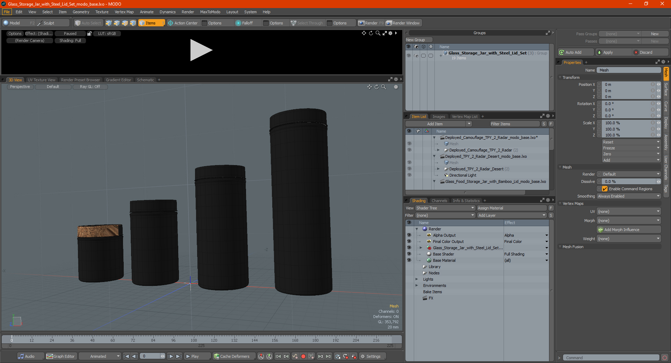Open the Graph Editor
This screenshot has height=363, width=671.
pos(61,356)
